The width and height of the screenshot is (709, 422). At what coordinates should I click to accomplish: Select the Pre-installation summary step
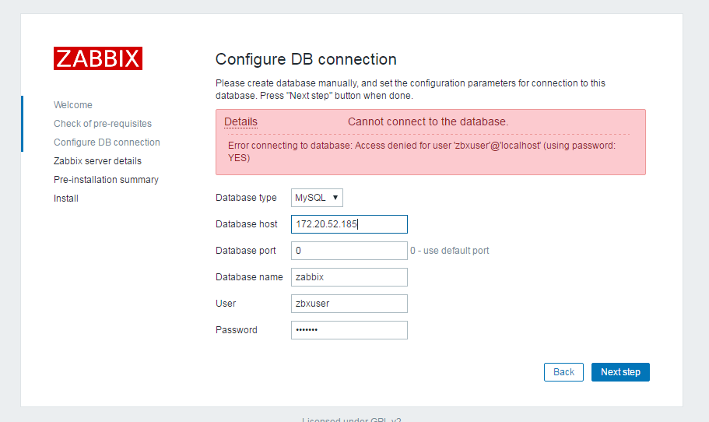107,180
